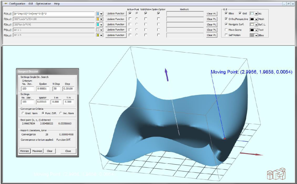Click Update Function for f1(x,y)
The height and width of the screenshot is (184, 297).
point(115,13)
